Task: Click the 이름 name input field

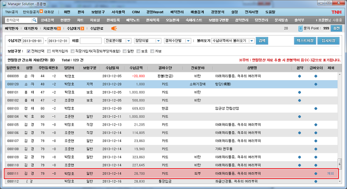Action: 91,41
